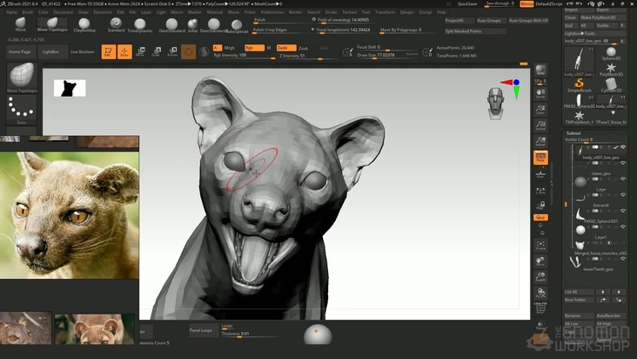Open the Dots stroke type picker

21,109
